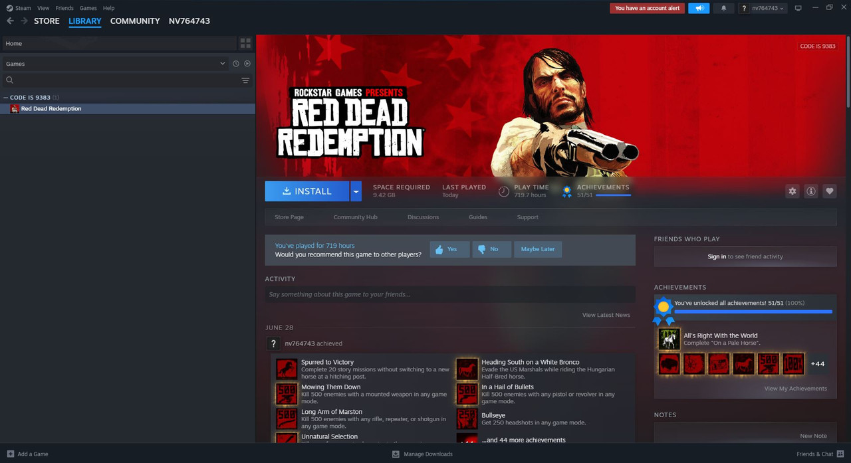This screenshot has height=463, width=851.
Task: Expand the Games filter dropdown
Action: coord(115,64)
